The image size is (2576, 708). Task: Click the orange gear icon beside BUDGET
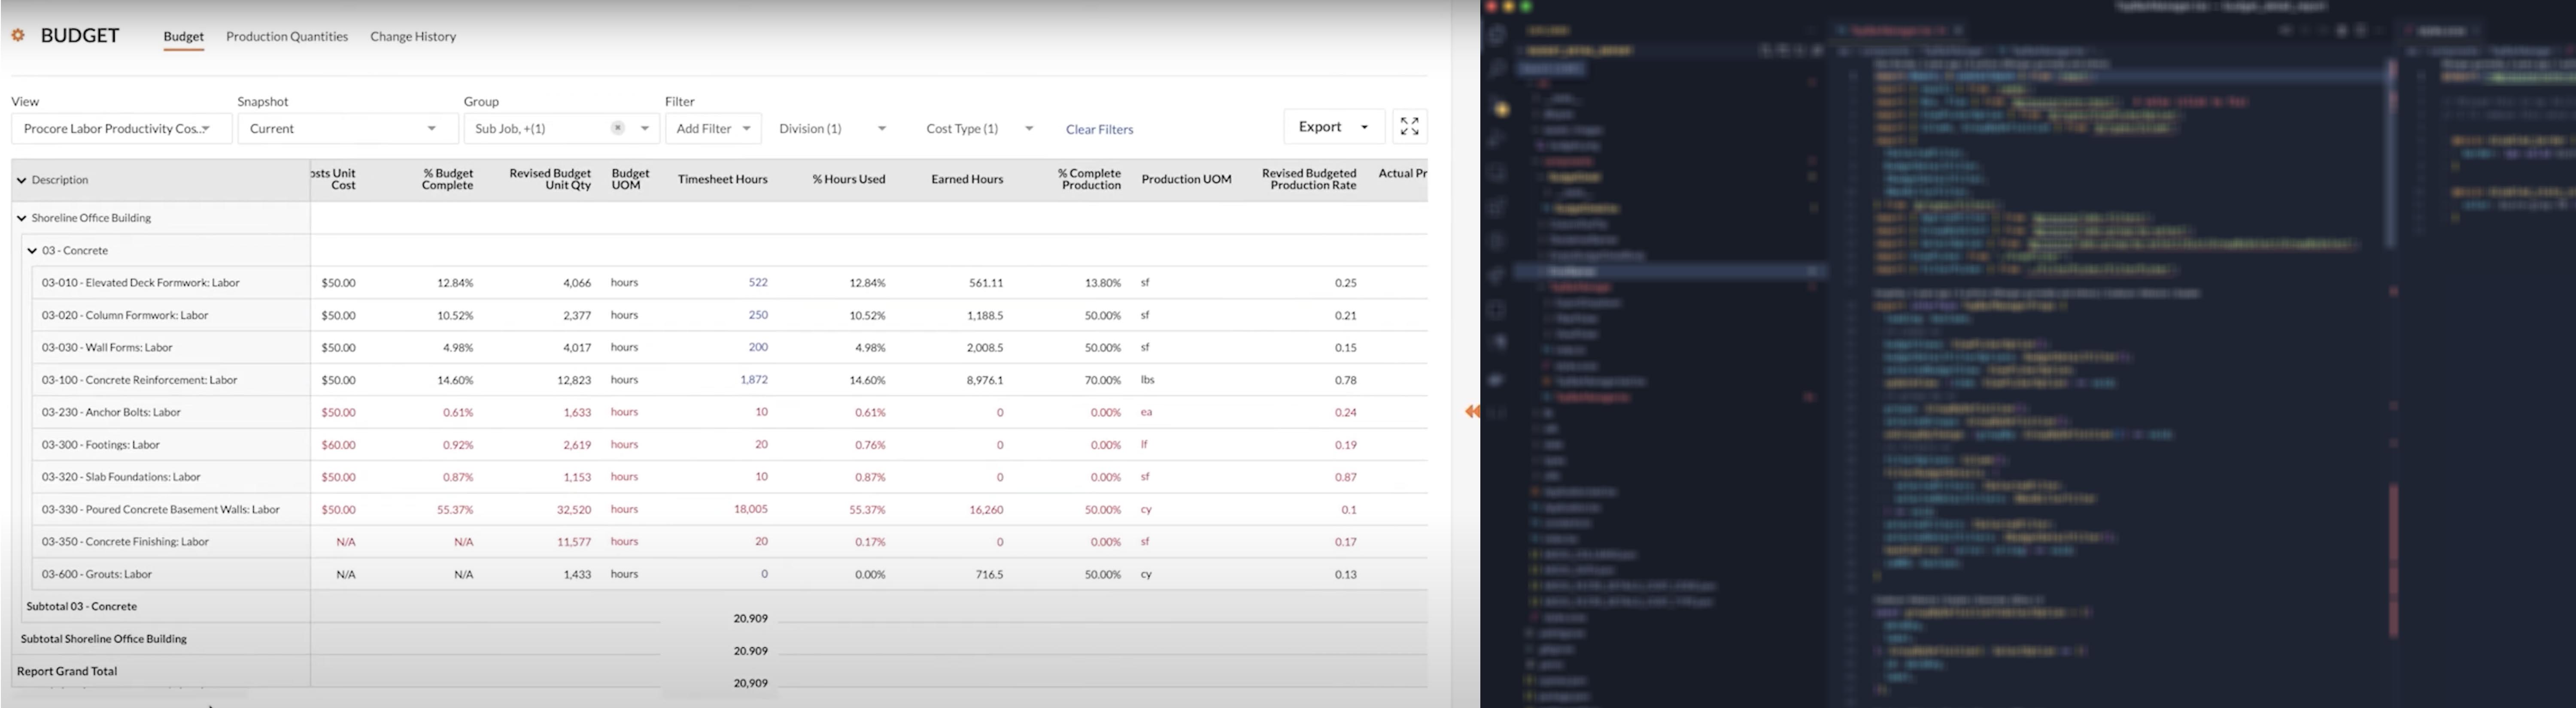tap(18, 35)
